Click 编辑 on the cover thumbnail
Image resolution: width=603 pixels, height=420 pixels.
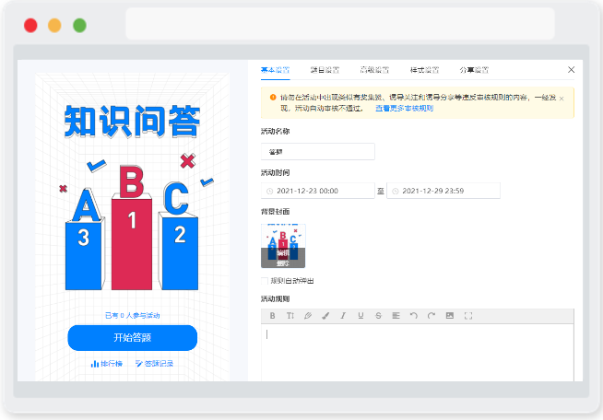pos(283,253)
